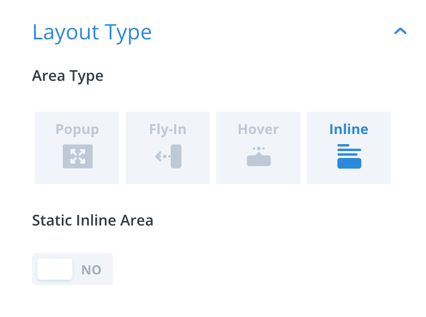This screenshot has width=426, height=317.
Task: Collapse the Layout Type section chevron
Action: tap(400, 31)
